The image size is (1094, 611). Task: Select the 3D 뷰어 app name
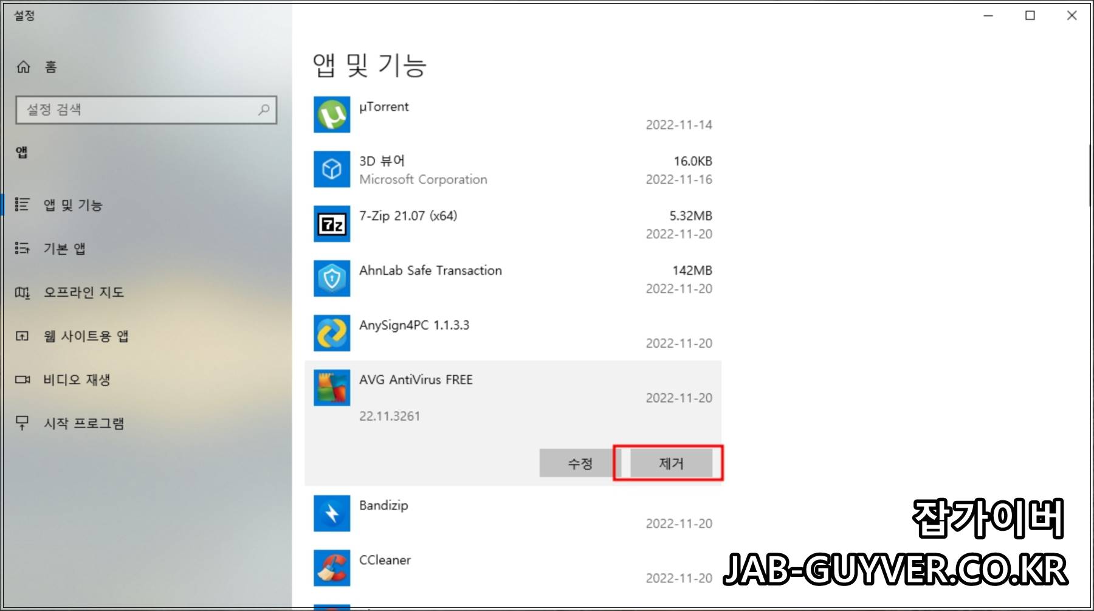point(382,161)
